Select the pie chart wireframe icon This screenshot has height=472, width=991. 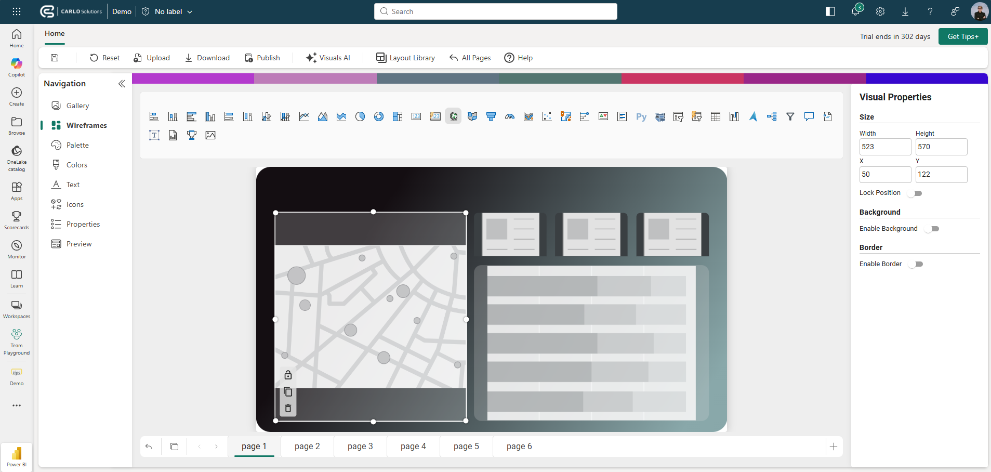(360, 116)
